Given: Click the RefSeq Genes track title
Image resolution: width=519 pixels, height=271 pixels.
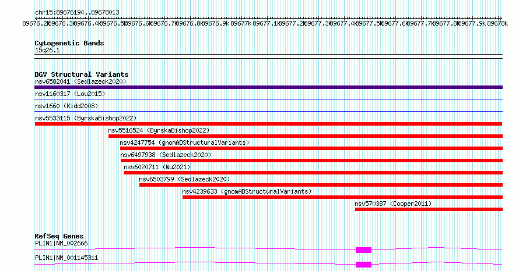Looking at the screenshot, I should point(59,236).
